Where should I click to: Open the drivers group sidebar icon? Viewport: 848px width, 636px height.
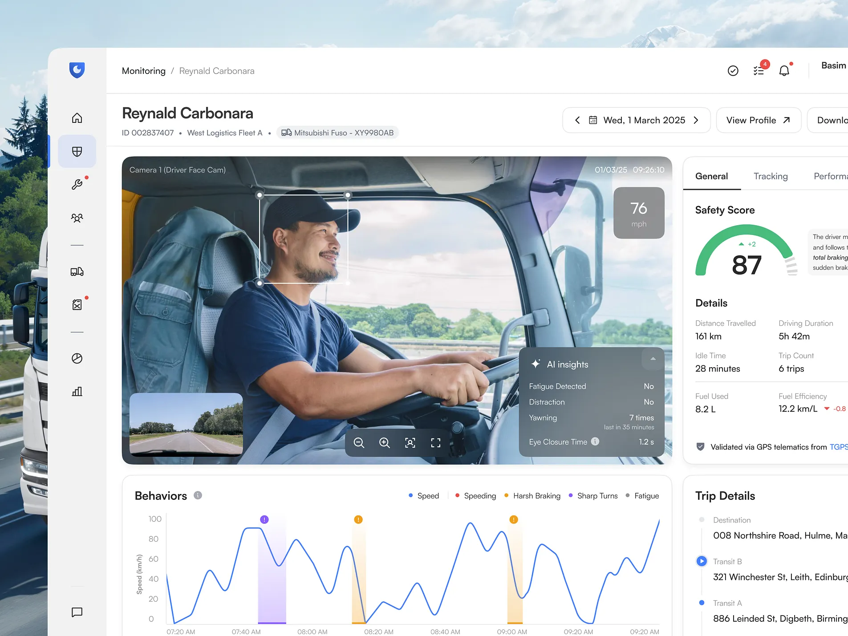(x=77, y=218)
